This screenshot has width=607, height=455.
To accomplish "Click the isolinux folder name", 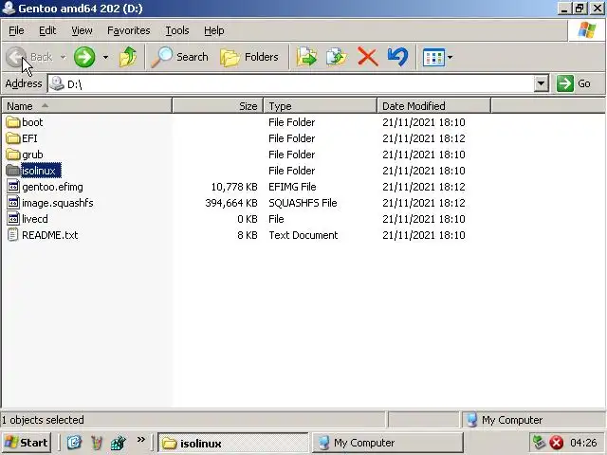I will tap(39, 171).
